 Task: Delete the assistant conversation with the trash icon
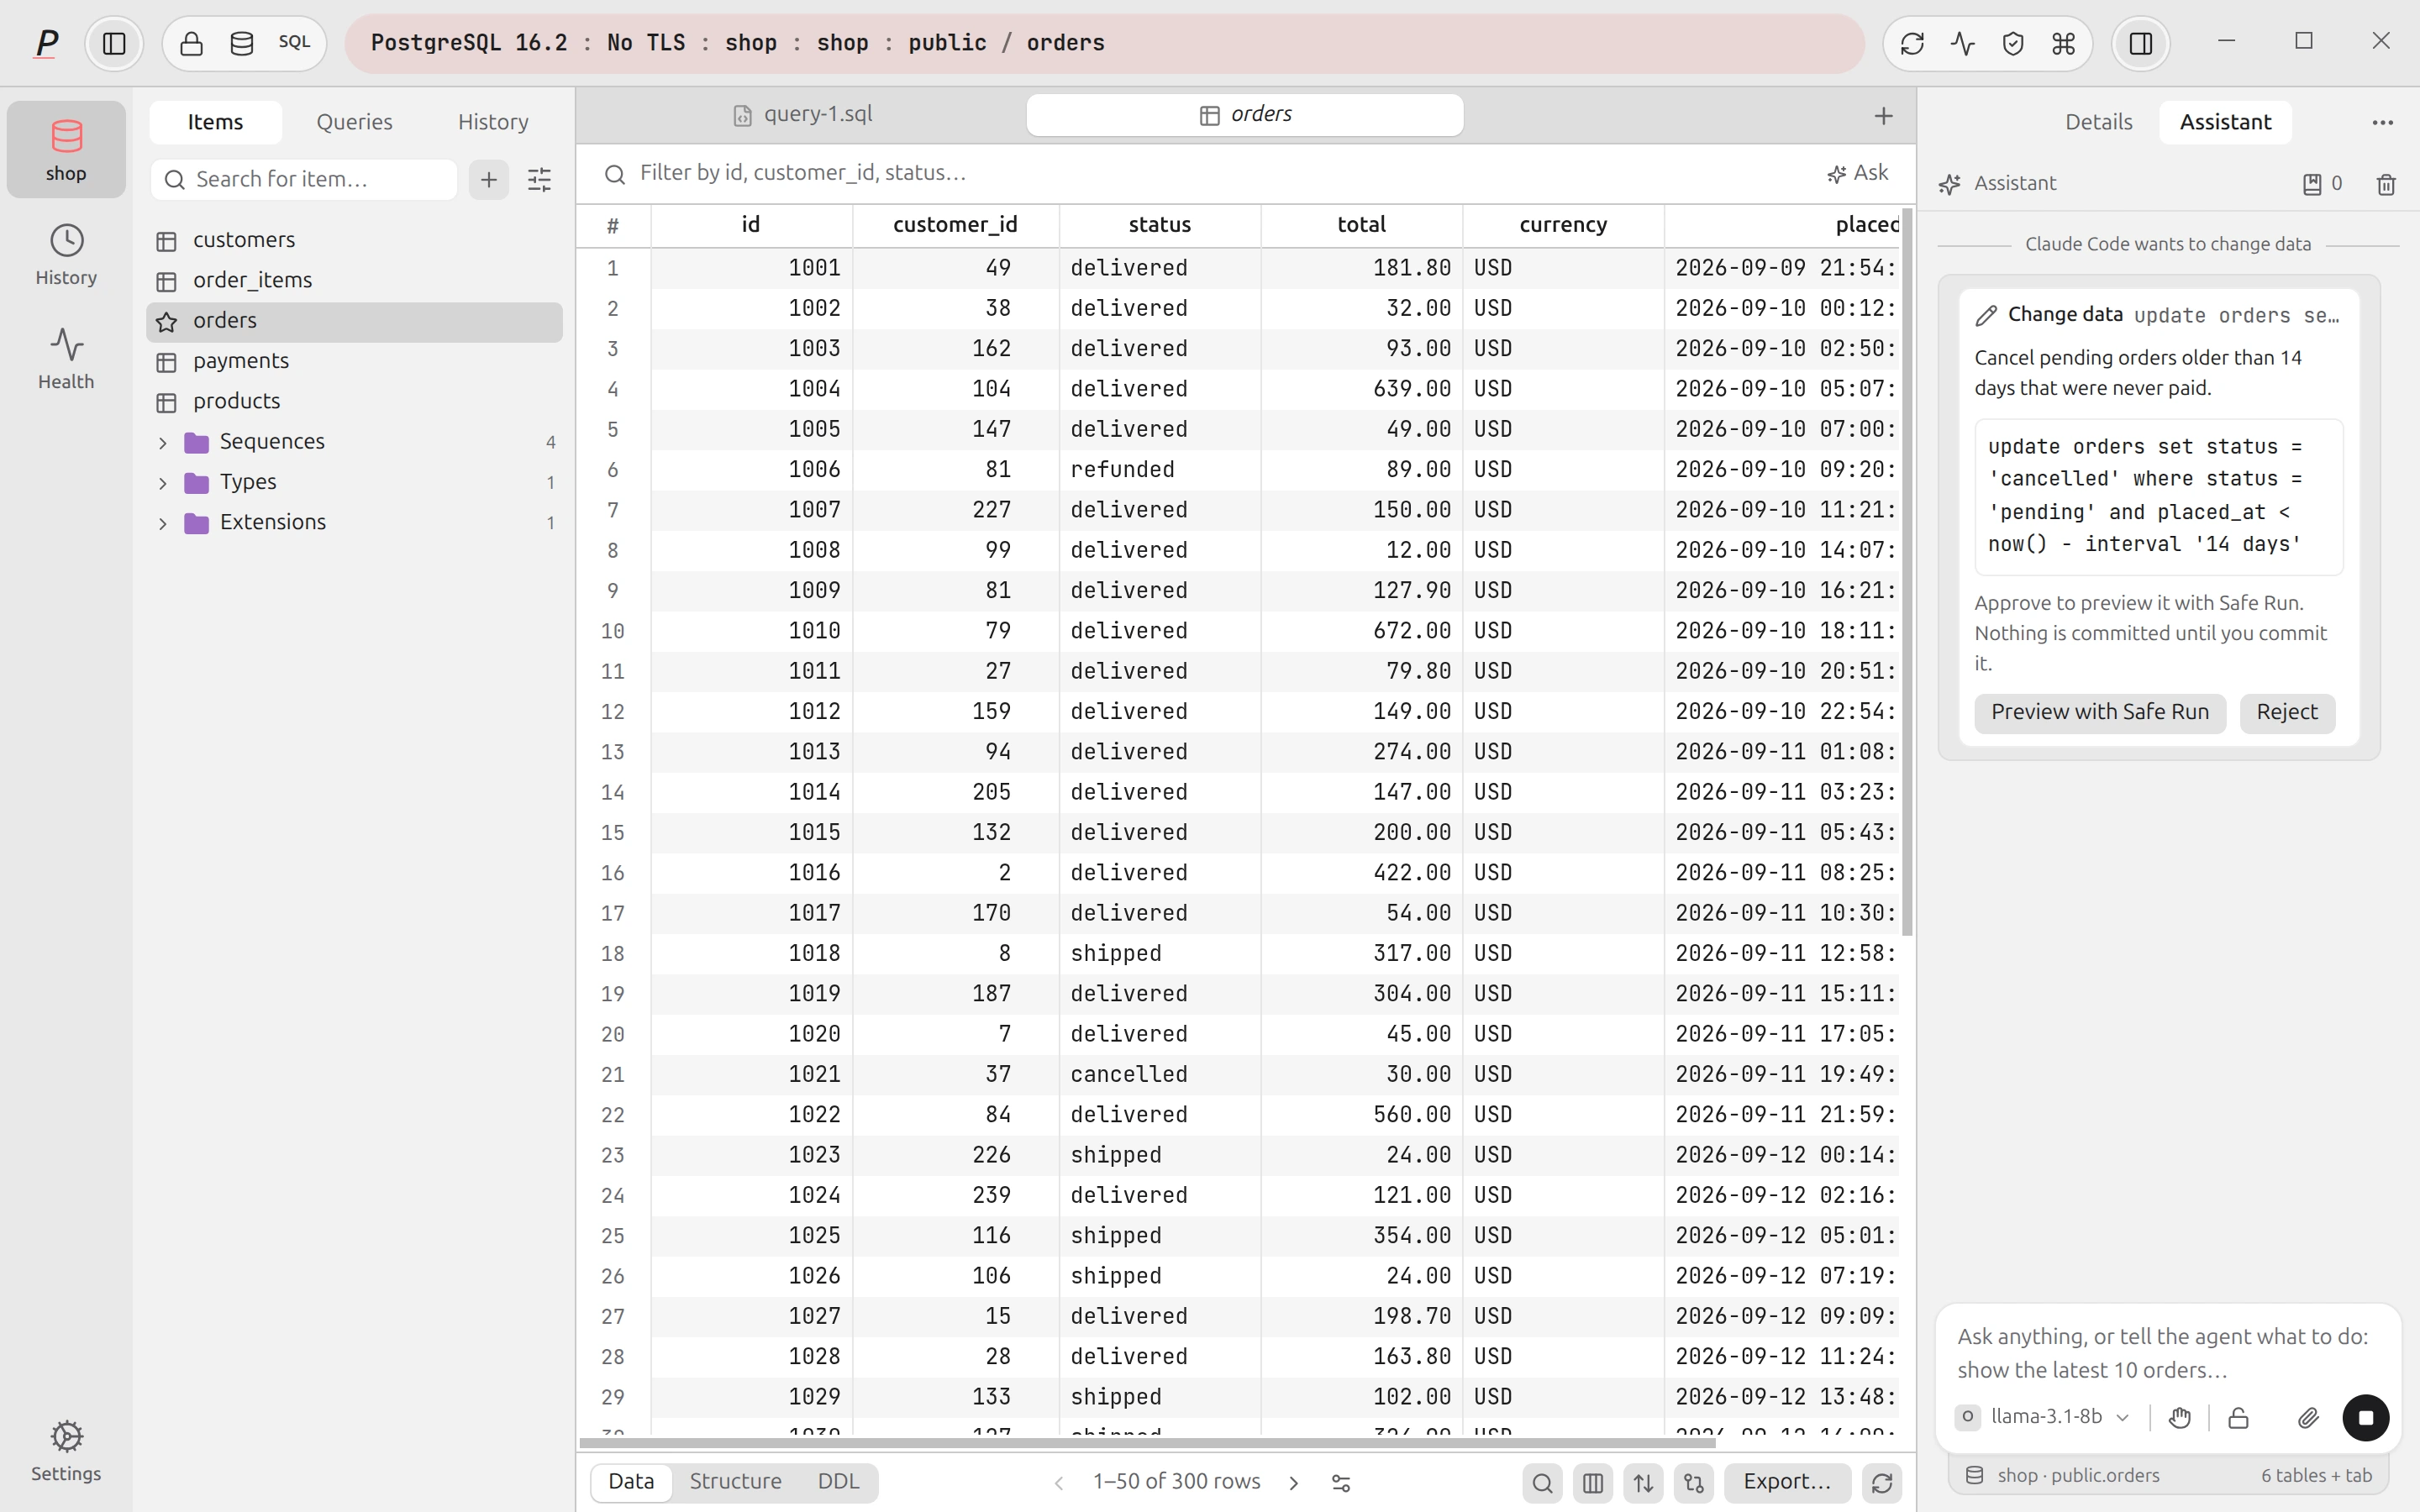[2386, 184]
